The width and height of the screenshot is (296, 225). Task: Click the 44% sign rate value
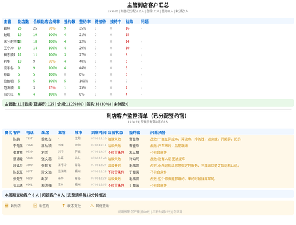click(83, 68)
